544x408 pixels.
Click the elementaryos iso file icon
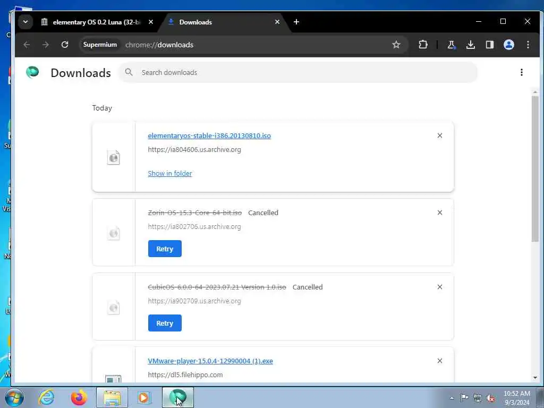point(114,157)
